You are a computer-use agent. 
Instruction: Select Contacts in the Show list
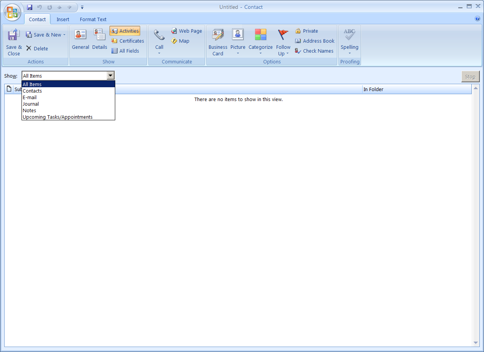click(68, 91)
